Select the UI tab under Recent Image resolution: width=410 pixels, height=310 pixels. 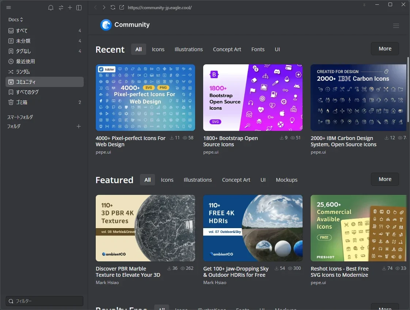[277, 49]
